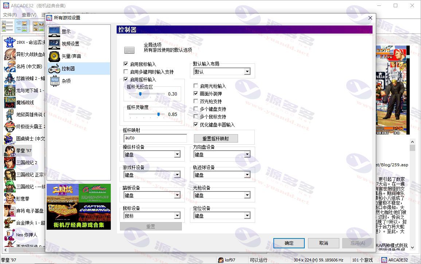Screen dimensions: 421x264
Task: Open 游戏杆设备 dropdown
Action: click(152, 175)
